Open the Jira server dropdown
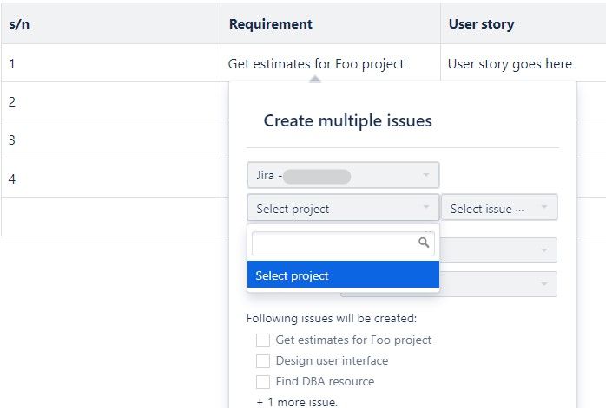Screen dimensions: 606x408 click(x=343, y=175)
